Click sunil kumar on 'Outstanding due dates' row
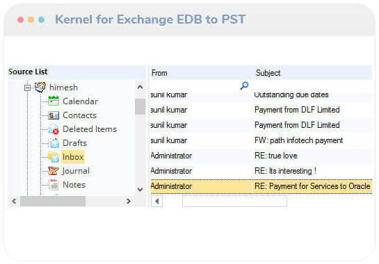Viewport: 379px width, 264px height. (x=169, y=94)
